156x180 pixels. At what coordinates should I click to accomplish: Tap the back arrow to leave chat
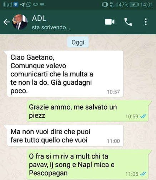[x=6, y=22]
